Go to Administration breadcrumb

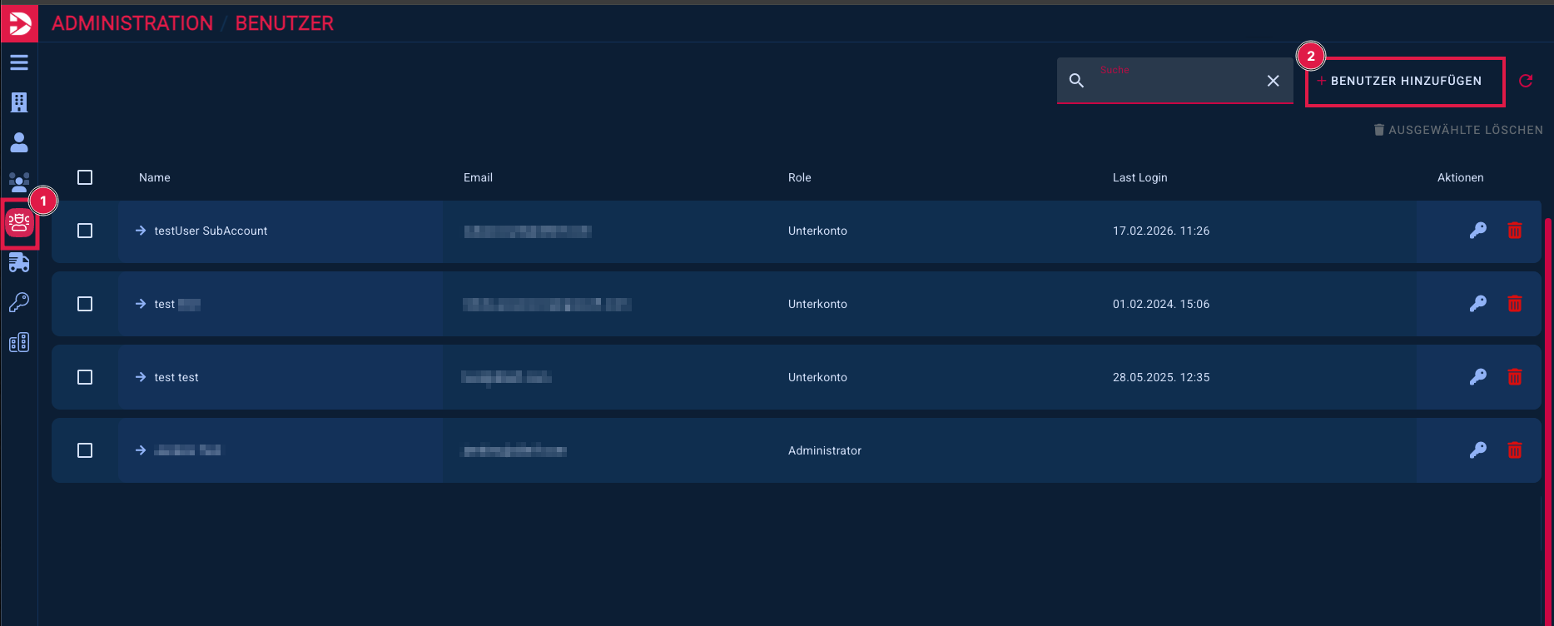pos(132,23)
